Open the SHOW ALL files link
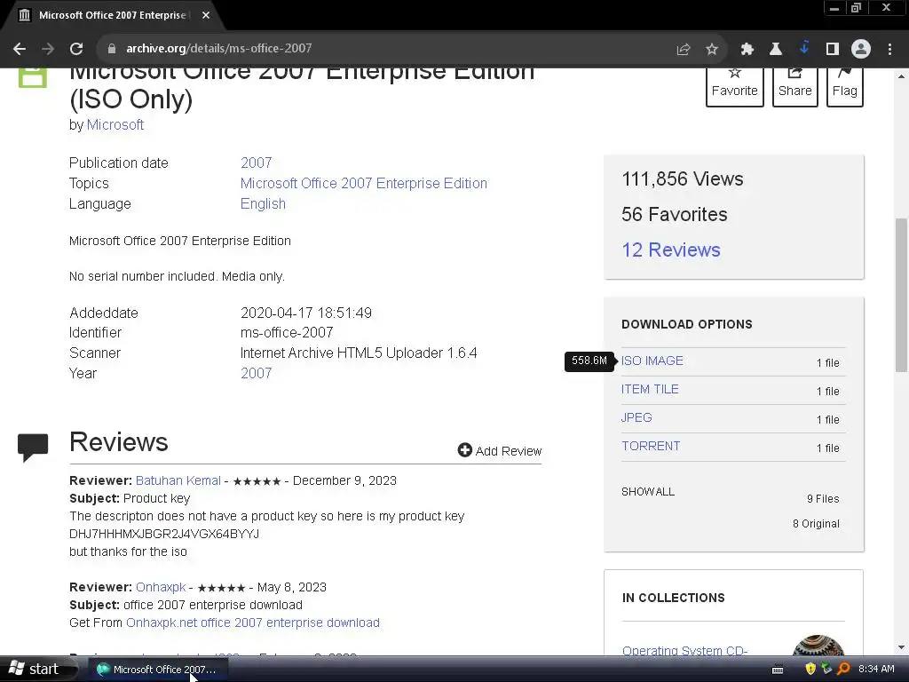 coord(647,492)
